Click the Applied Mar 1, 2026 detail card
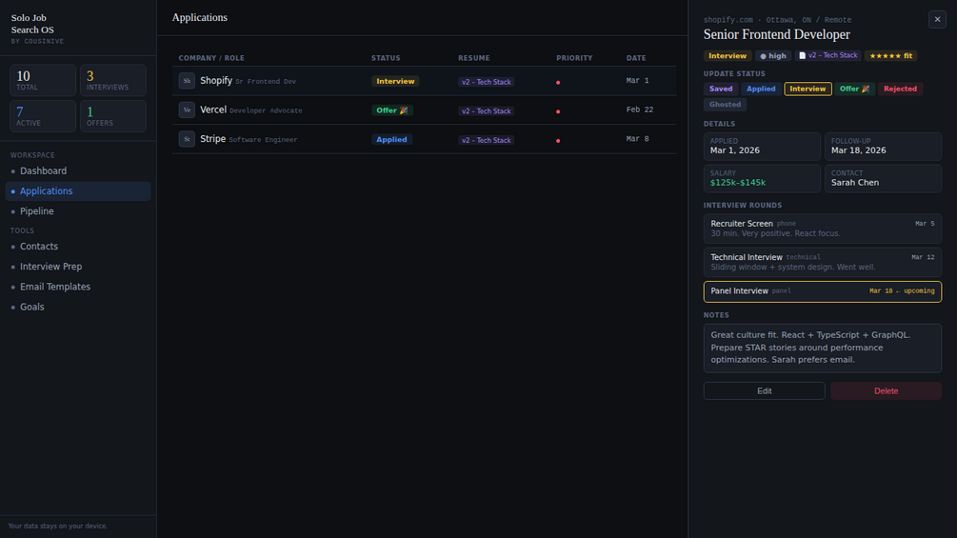 click(762, 147)
